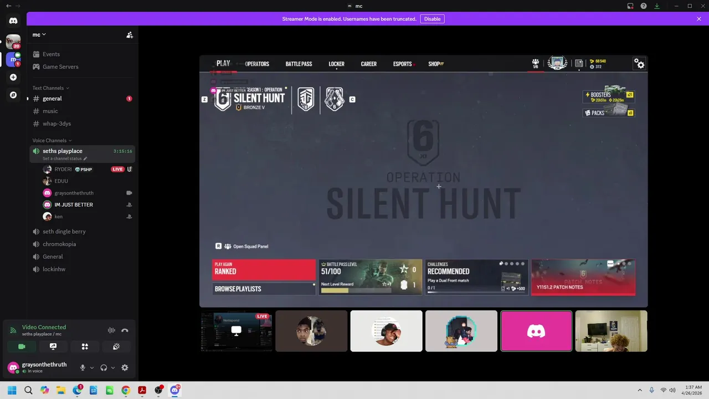Click the red RANKED play again card
709x399 pixels.
coord(264,270)
